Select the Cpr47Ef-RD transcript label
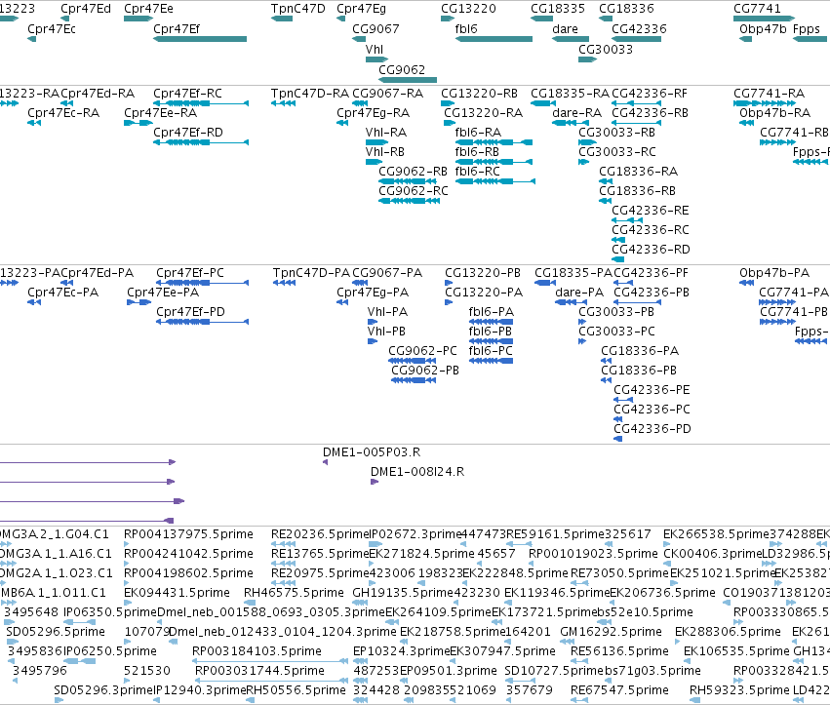 (188, 133)
